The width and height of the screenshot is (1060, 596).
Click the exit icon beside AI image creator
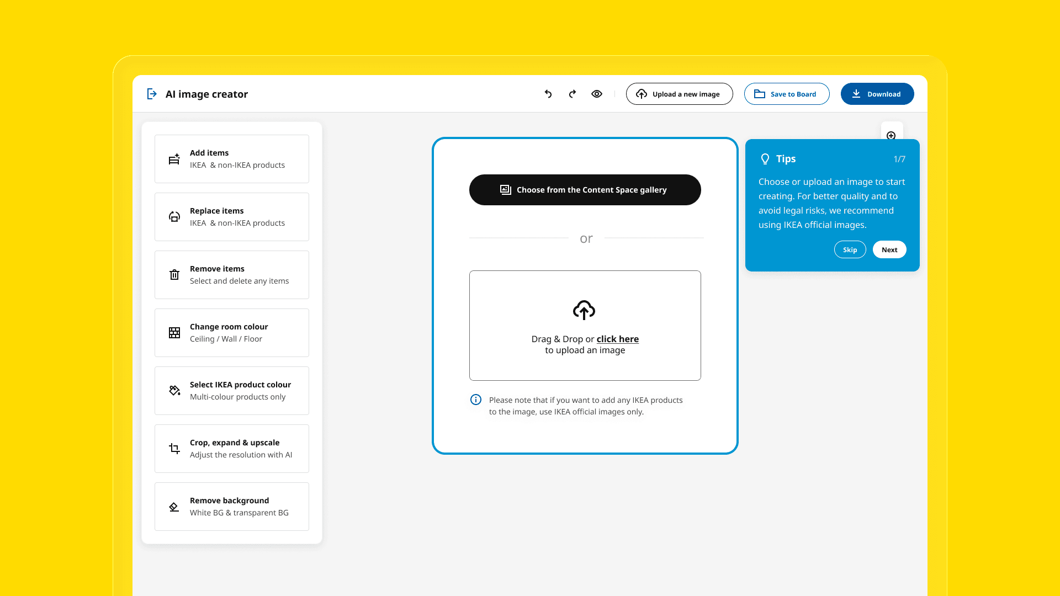pyautogui.click(x=152, y=94)
